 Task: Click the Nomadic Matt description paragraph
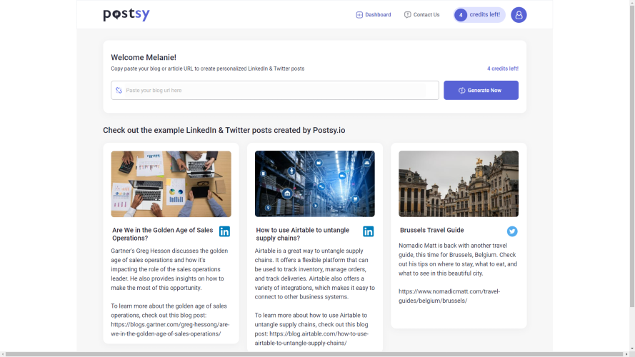point(458,259)
